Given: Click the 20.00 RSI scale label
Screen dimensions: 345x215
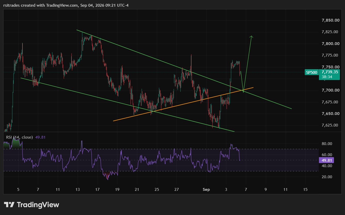Looking at the screenshot, I should click(327, 177).
